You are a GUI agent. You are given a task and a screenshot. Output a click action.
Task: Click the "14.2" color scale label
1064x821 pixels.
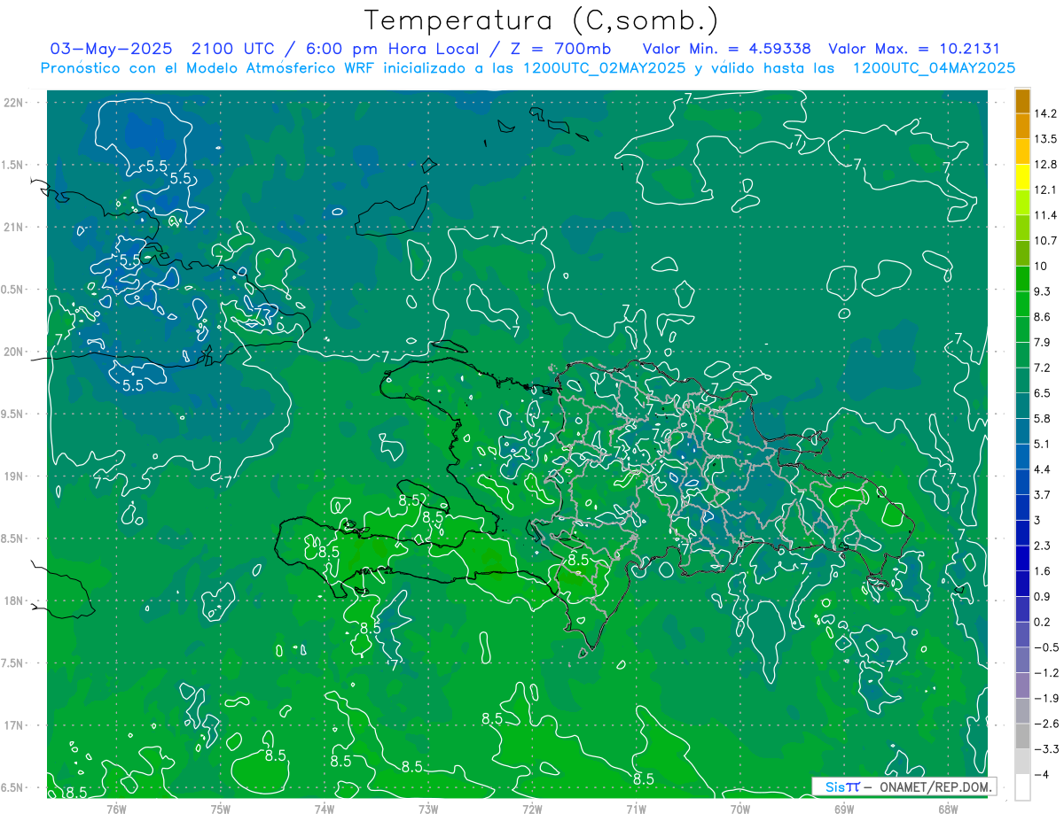point(1047,113)
